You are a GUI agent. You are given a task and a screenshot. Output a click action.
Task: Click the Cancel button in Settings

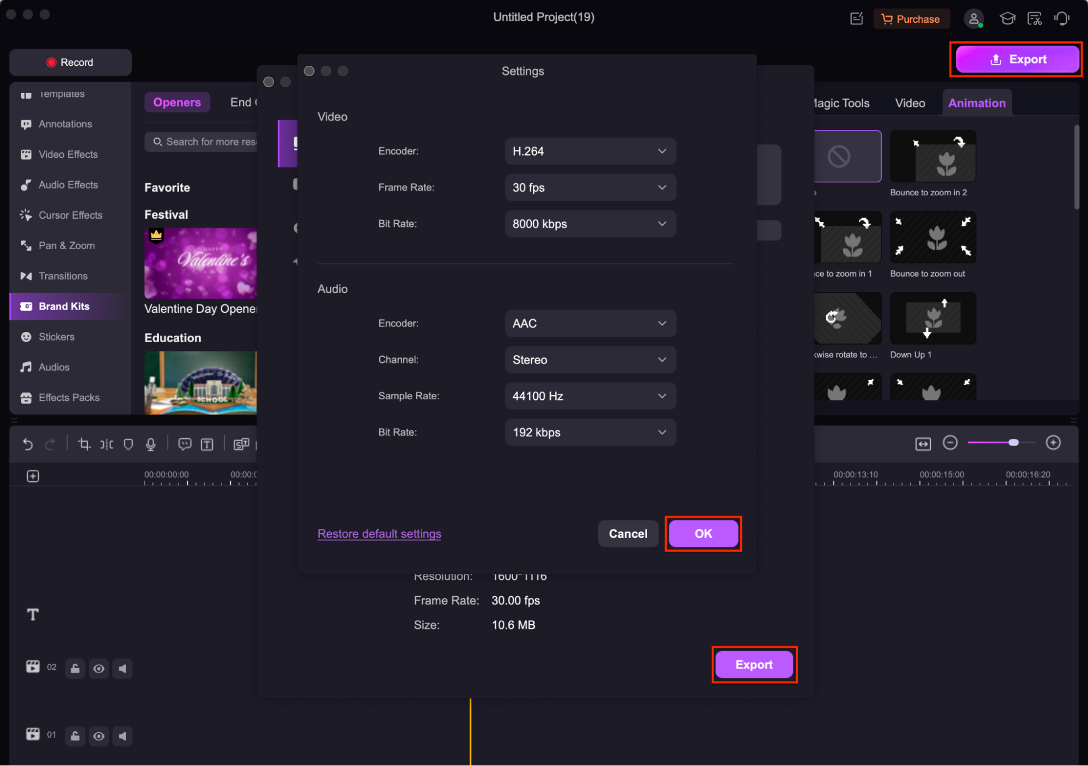point(628,534)
